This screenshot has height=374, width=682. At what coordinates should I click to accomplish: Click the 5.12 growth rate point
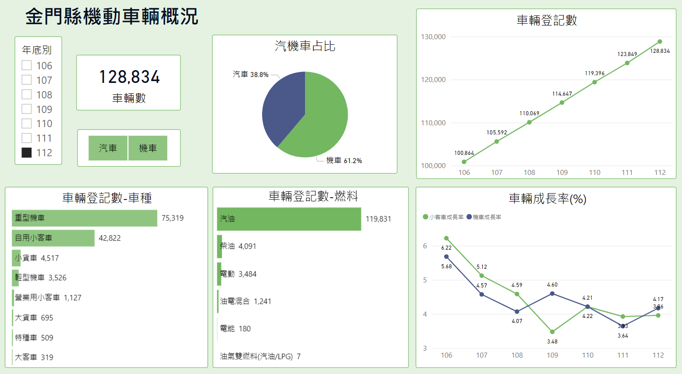[x=481, y=276]
